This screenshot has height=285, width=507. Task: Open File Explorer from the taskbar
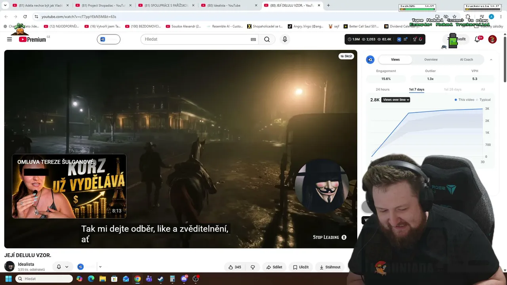coord(103,279)
